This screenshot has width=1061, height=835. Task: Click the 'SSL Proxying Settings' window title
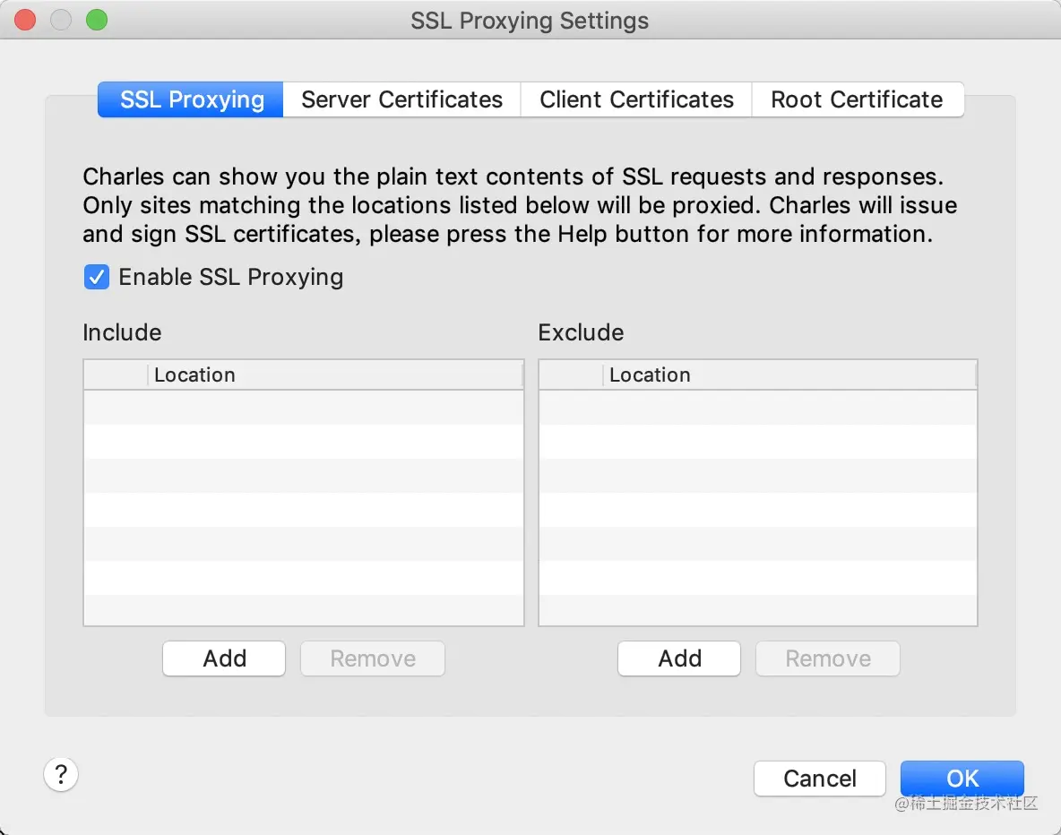coord(530,21)
